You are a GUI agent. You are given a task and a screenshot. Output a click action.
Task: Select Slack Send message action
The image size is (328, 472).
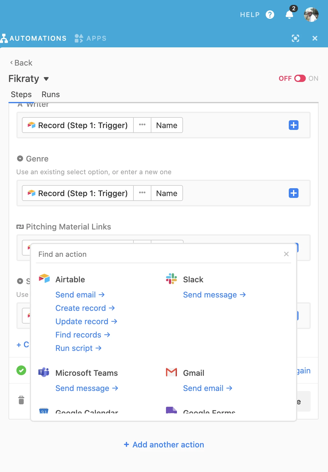click(x=215, y=295)
